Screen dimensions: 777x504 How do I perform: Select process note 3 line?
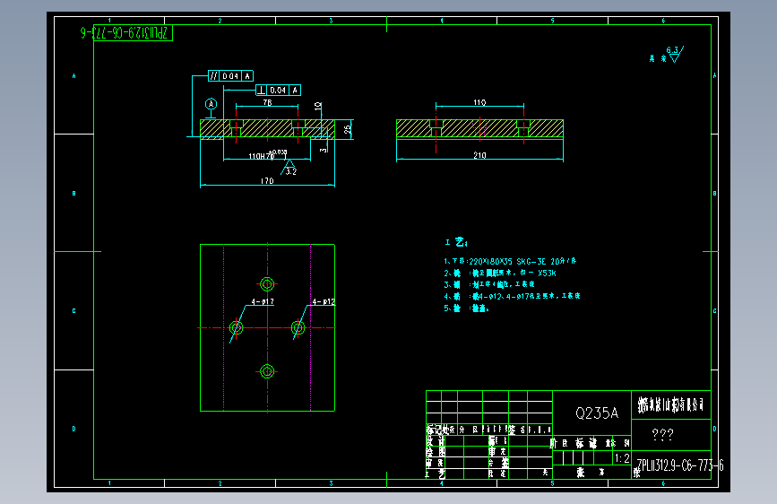click(489, 284)
